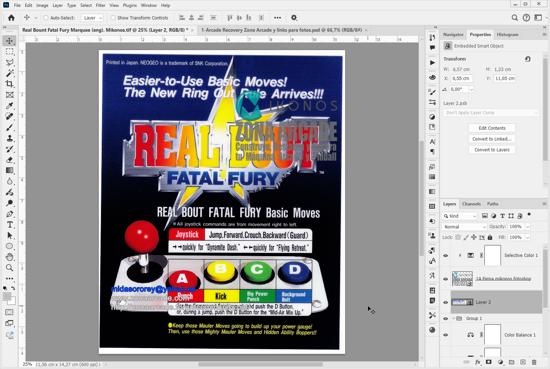Open the Filter menu
This screenshot has width=550, height=369.
click(x=101, y=5)
